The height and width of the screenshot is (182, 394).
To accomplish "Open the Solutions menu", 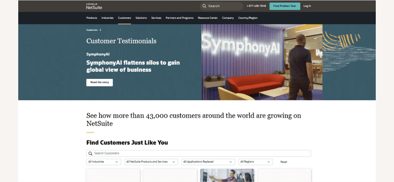I will coord(141,18).
